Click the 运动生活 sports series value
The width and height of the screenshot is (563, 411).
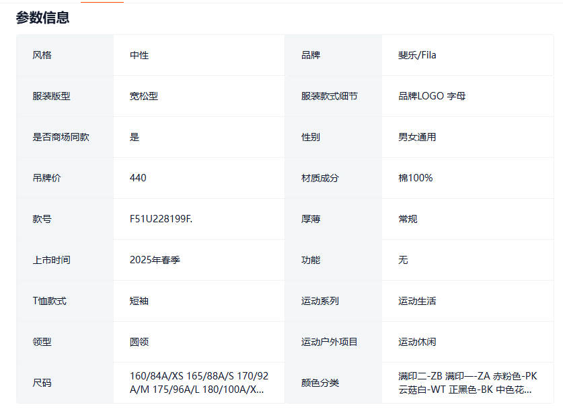click(x=417, y=301)
